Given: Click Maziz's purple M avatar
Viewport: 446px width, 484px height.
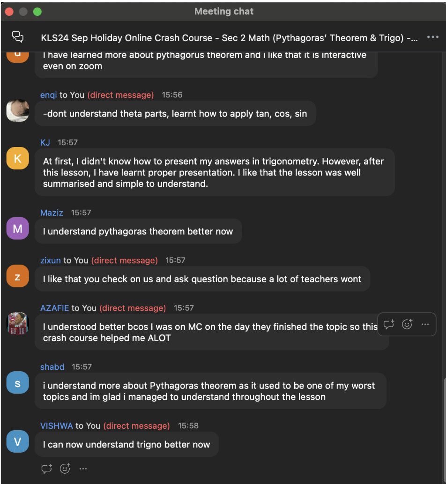Looking at the screenshot, I should 18,228.
